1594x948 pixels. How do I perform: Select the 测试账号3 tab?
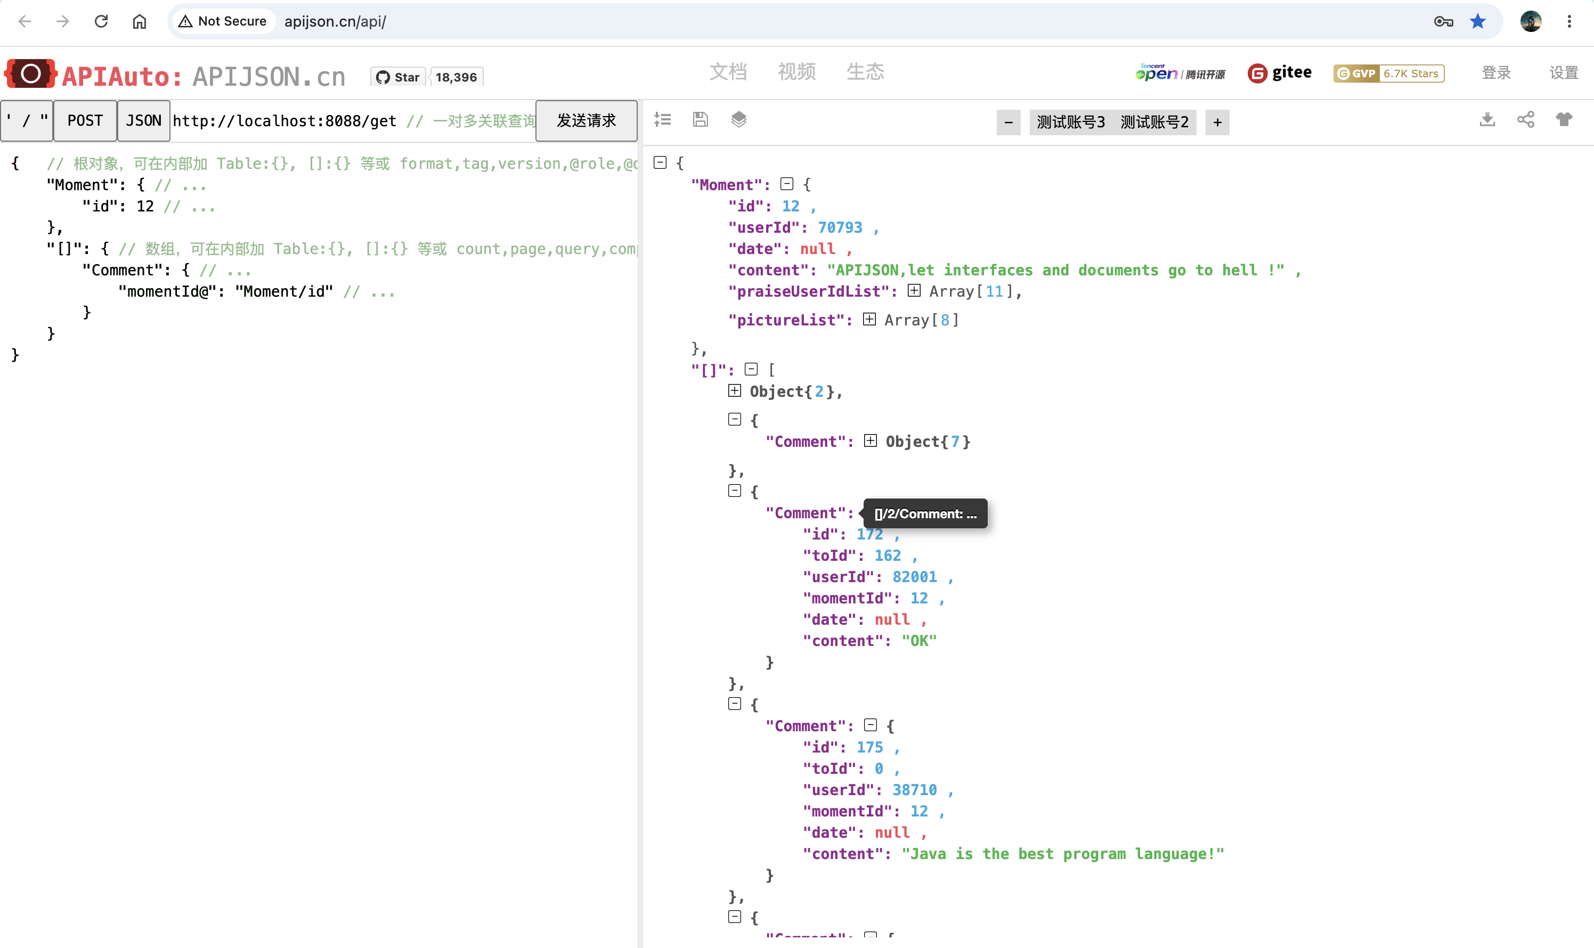[1071, 122]
